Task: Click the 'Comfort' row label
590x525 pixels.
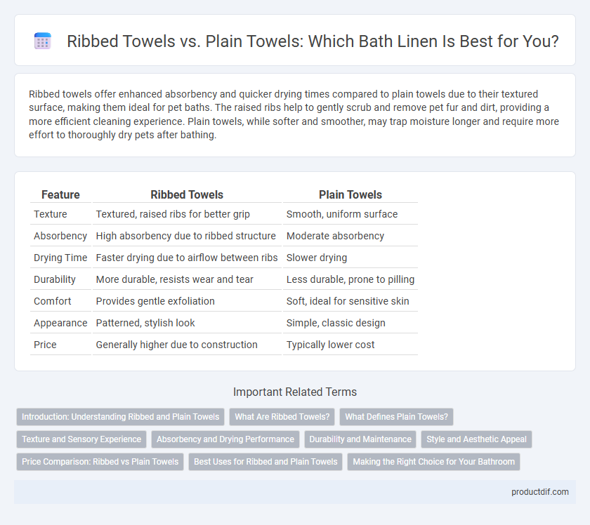Action: (x=52, y=301)
